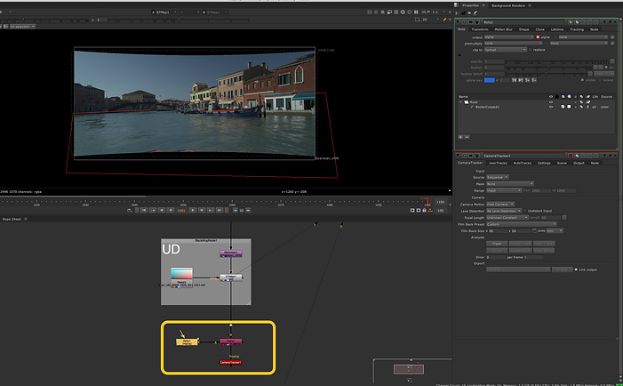
Task: Click the opacity slider track
Action: pyautogui.click(x=557, y=61)
